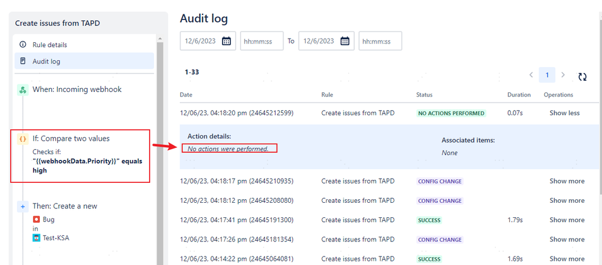Click the Action details heading
The image size is (602, 265).
[209, 136]
